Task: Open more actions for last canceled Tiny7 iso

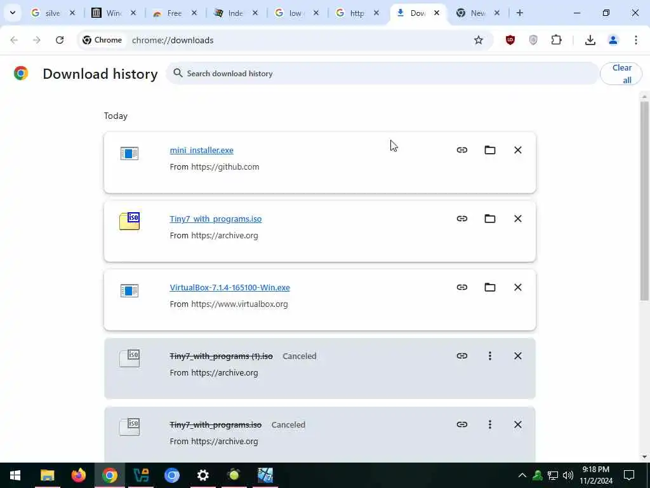Action: point(490,424)
